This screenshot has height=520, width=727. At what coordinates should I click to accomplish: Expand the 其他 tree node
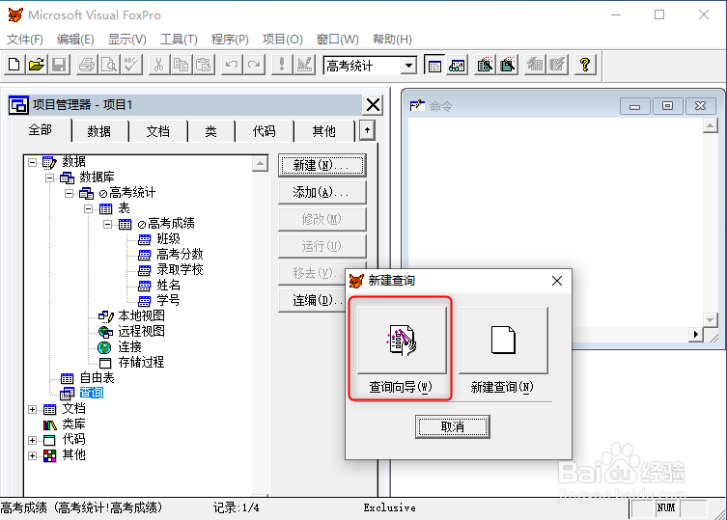[x=32, y=455]
